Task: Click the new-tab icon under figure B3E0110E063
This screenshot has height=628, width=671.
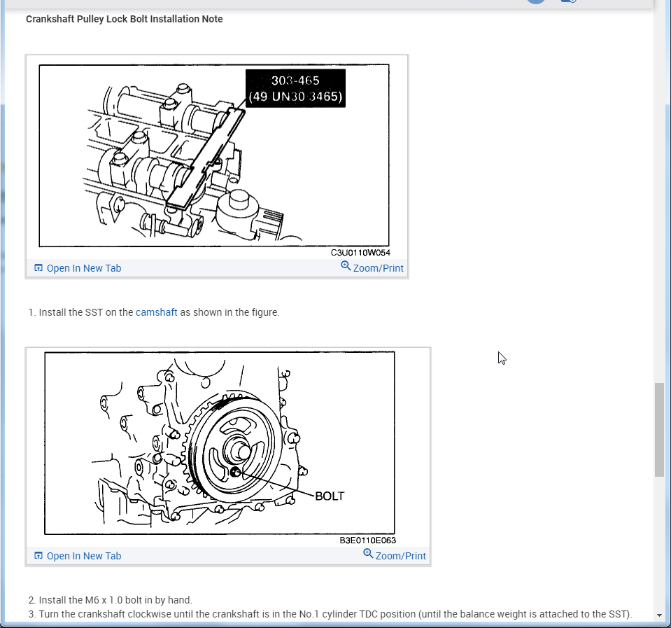Action: 38,556
